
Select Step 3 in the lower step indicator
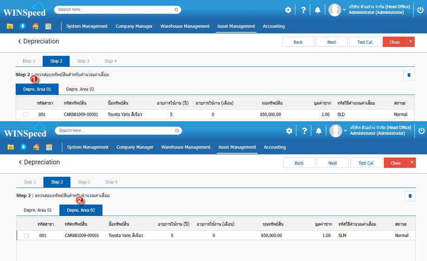coord(83,182)
